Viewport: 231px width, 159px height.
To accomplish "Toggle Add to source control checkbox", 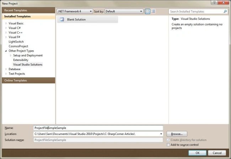I will pyautogui.click(x=168, y=145).
